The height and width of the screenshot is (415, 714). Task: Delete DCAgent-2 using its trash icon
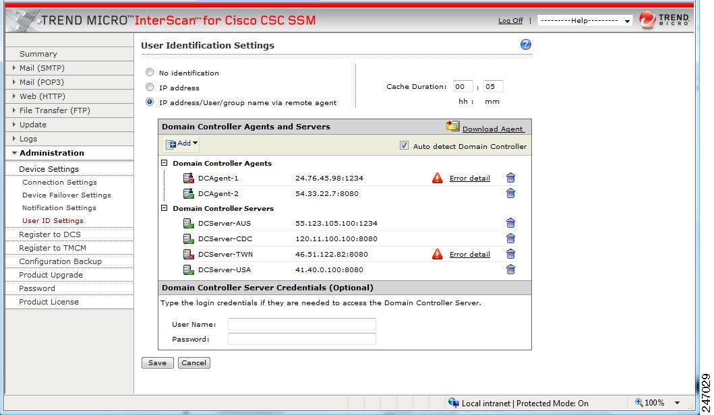pos(510,193)
